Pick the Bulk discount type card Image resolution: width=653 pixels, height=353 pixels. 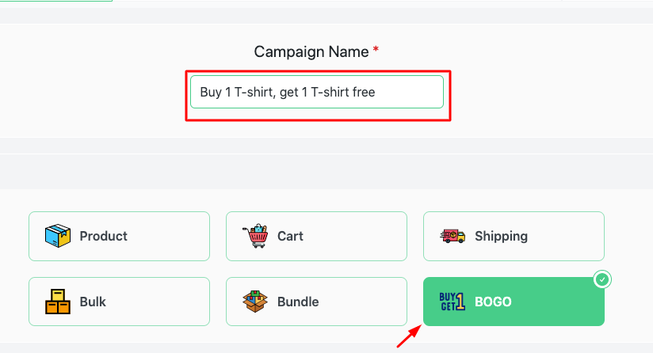(x=119, y=302)
